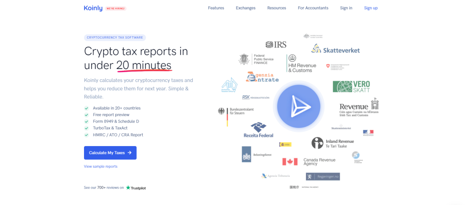
Task: Click Sign up link
Action: [371, 8]
